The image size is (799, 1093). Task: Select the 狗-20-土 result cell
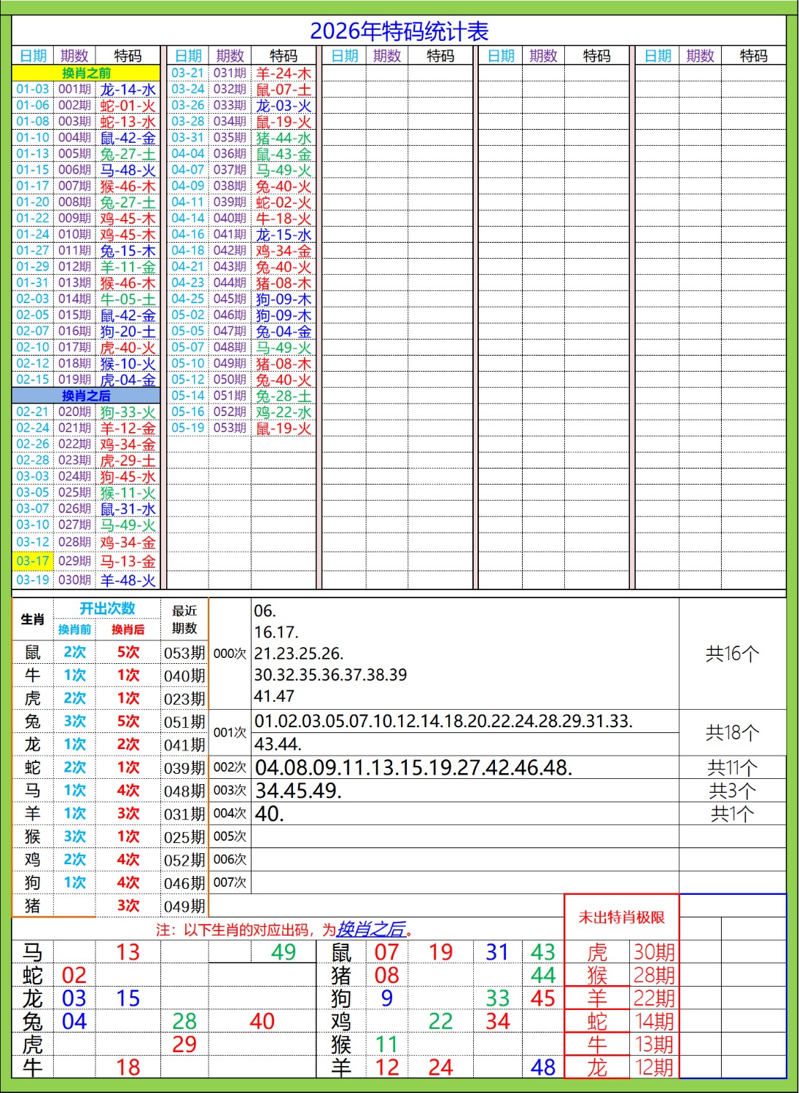[128, 332]
